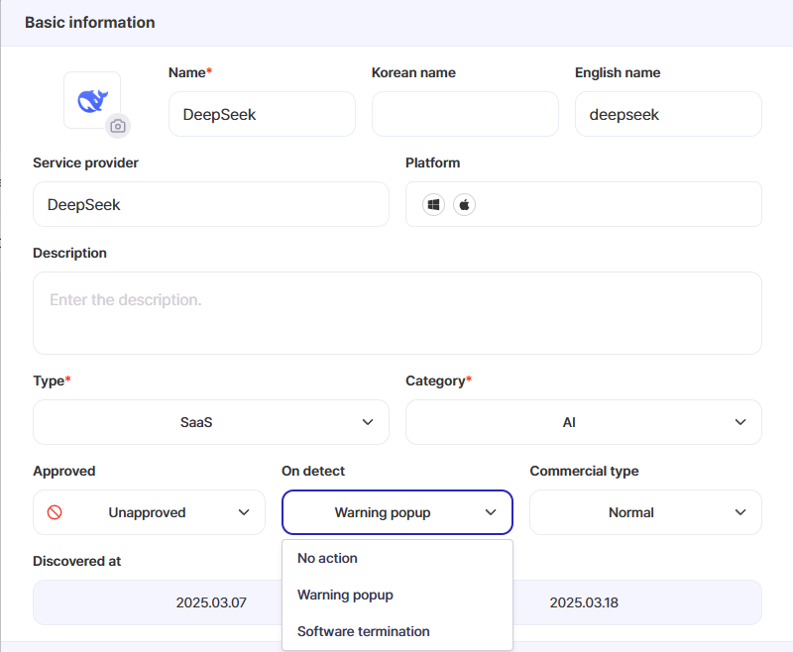Click the Description text area
The width and height of the screenshot is (793, 652).
point(397,313)
